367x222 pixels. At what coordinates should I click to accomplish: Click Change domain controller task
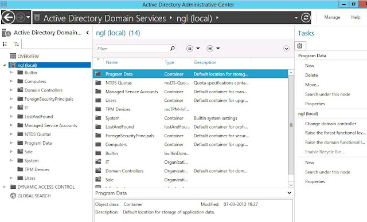point(330,124)
